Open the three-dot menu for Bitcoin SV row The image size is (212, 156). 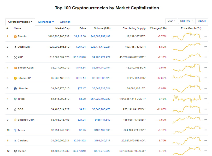click(x=205, y=78)
